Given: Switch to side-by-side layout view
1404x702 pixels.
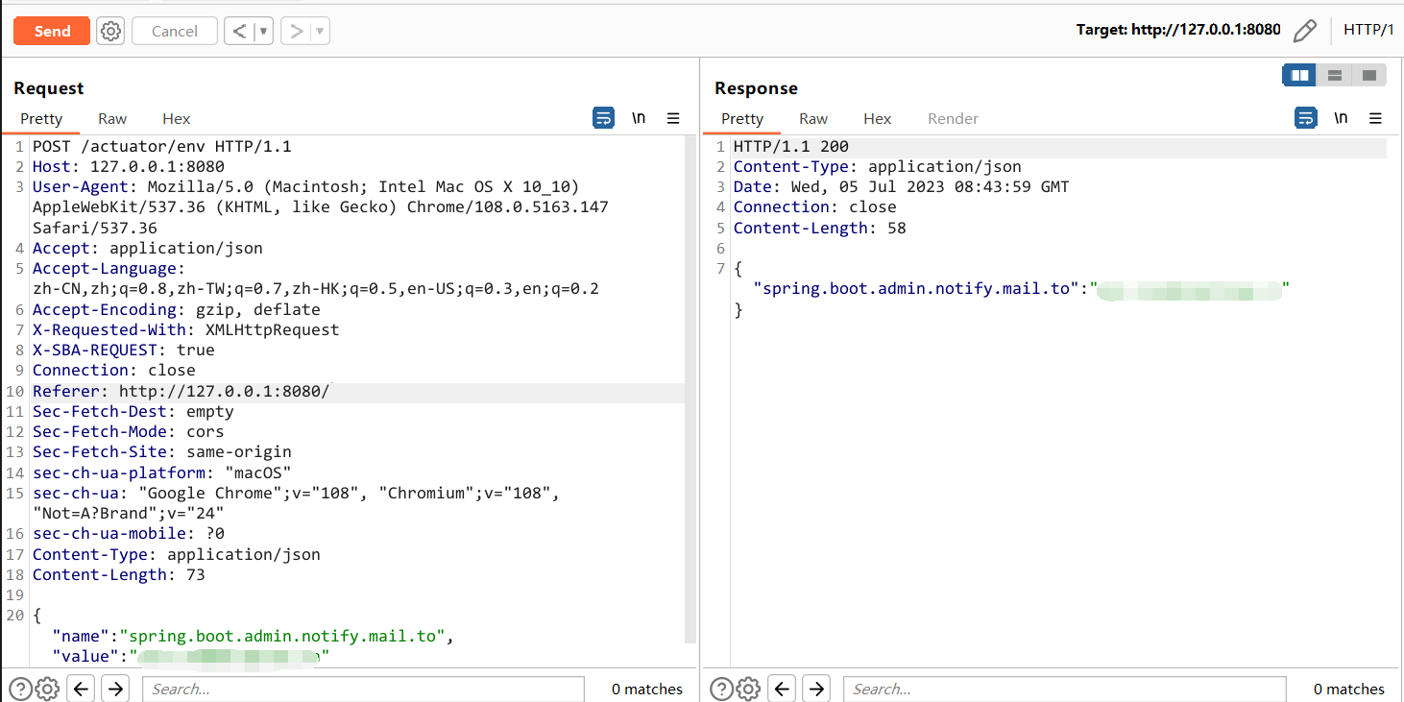Looking at the screenshot, I should tap(1299, 75).
